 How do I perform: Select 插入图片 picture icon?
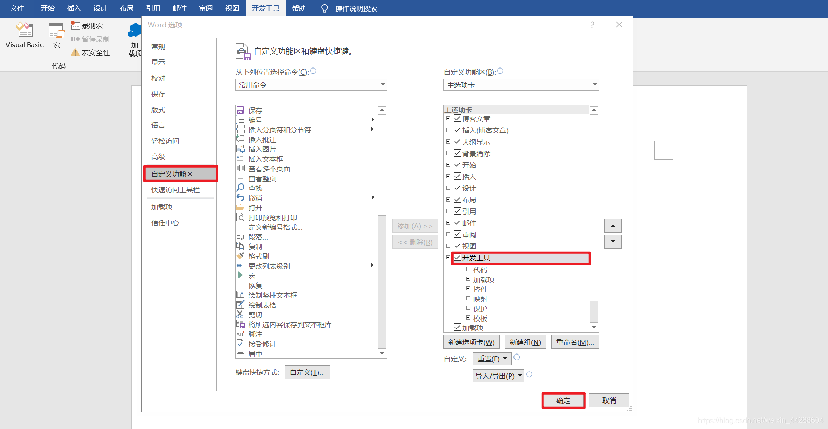pyautogui.click(x=240, y=149)
